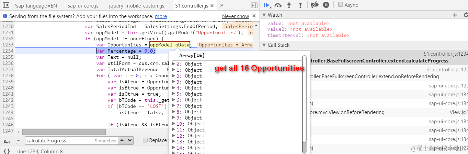468x154 pixels.
Task: Deactivate breakpoints
Action: [x=314, y=5]
